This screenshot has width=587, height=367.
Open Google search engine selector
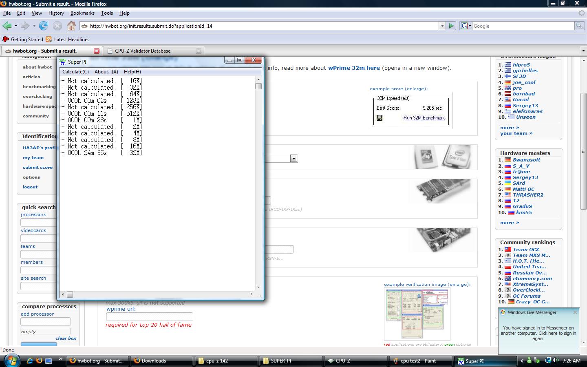(x=466, y=26)
